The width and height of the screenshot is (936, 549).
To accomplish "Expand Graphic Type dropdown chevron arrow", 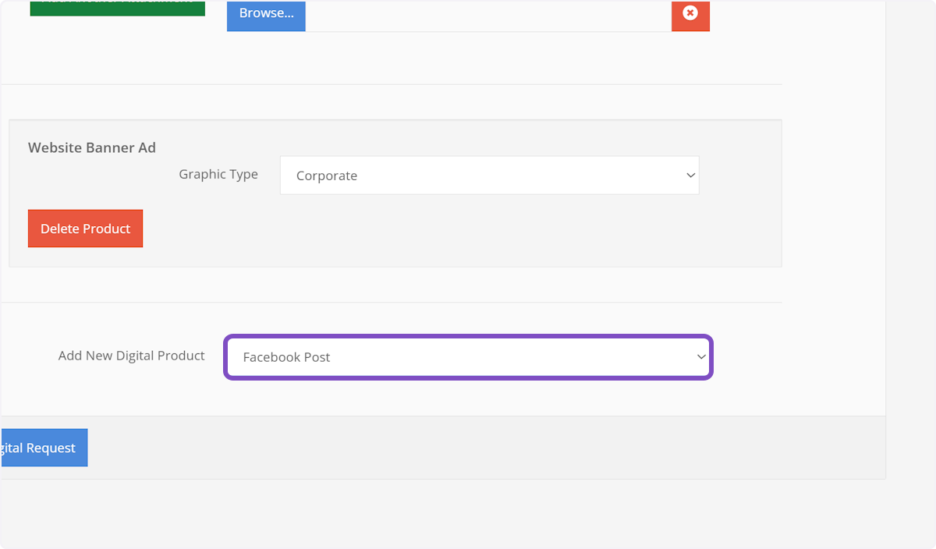I will pos(690,175).
